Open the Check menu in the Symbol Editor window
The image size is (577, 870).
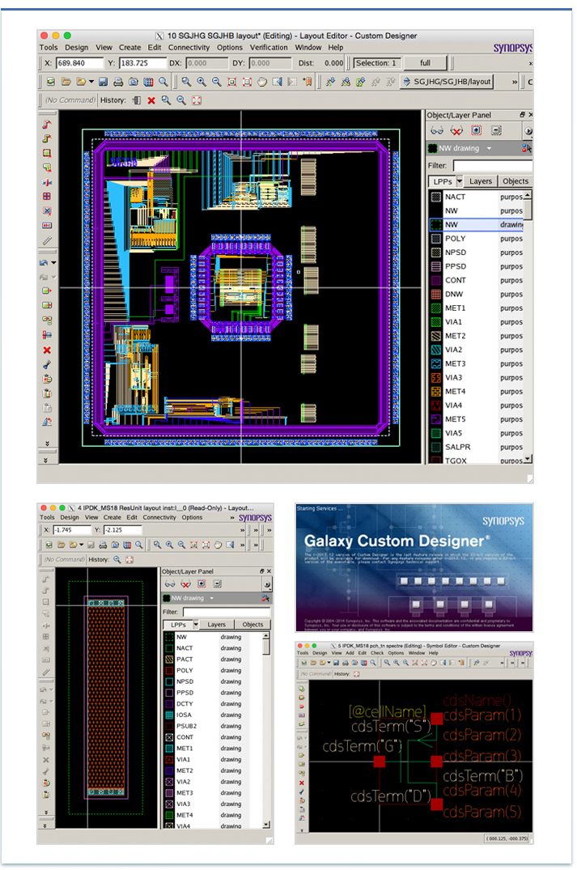pyautogui.click(x=377, y=653)
